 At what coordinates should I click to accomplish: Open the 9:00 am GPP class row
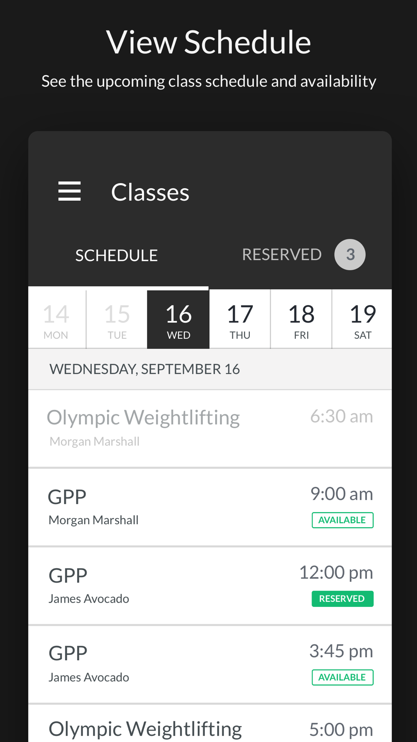(210, 507)
